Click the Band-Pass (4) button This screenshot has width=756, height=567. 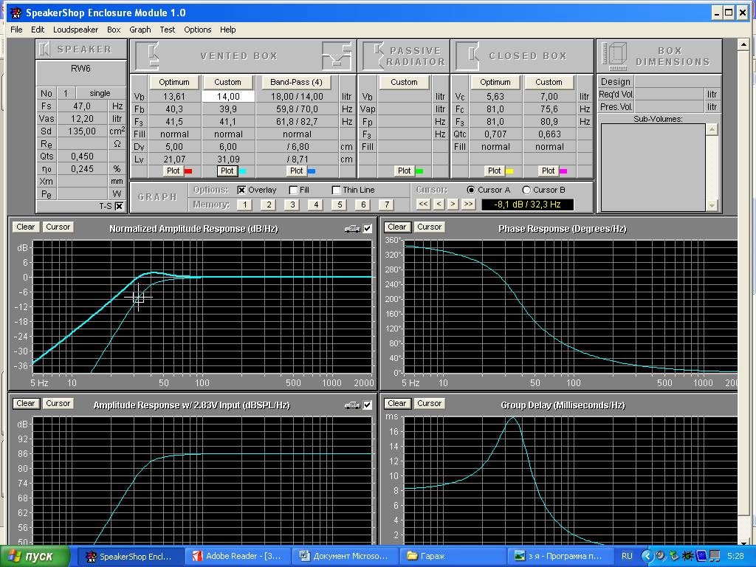tap(296, 82)
